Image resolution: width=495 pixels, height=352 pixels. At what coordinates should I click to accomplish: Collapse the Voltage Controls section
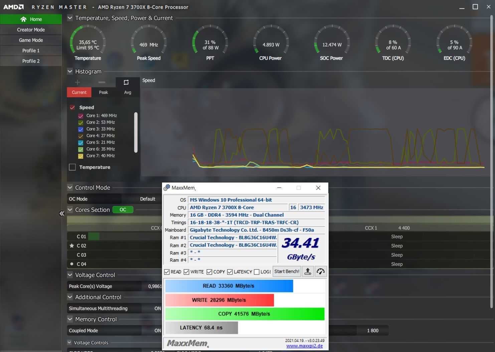click(69, 342)
